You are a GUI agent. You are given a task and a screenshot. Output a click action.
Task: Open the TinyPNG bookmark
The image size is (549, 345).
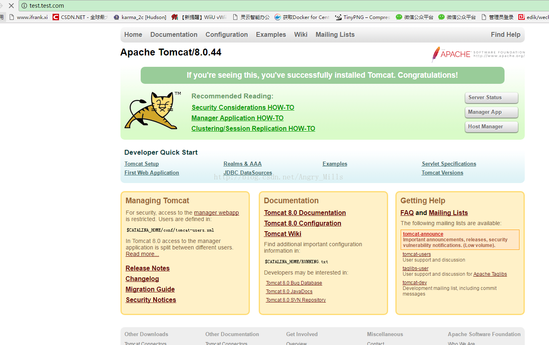pos(363,17)
